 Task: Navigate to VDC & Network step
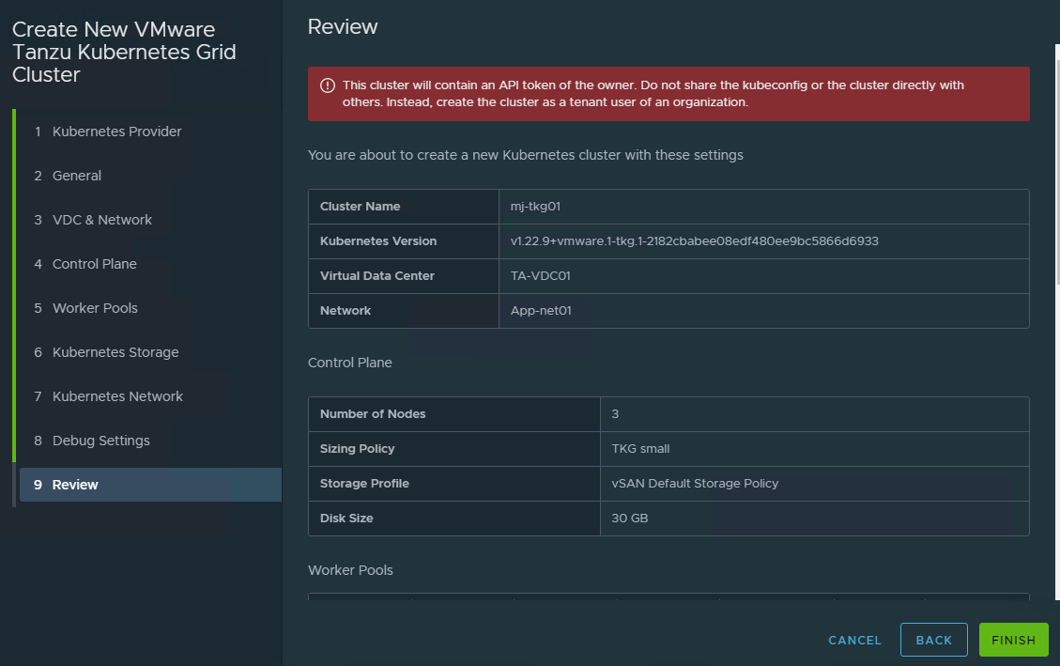(101, 220)
